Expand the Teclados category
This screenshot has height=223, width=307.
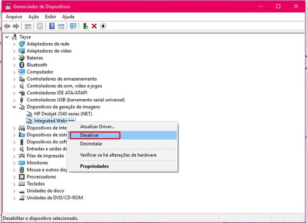point(14,184)
